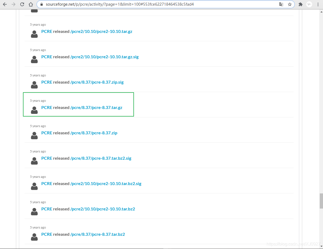The height and width of the screenshot is (249, 323).
Task: Open /pcre2/10.10/pcre2-10.10.tar.bz2.sig link
Action: pos(106,183)
